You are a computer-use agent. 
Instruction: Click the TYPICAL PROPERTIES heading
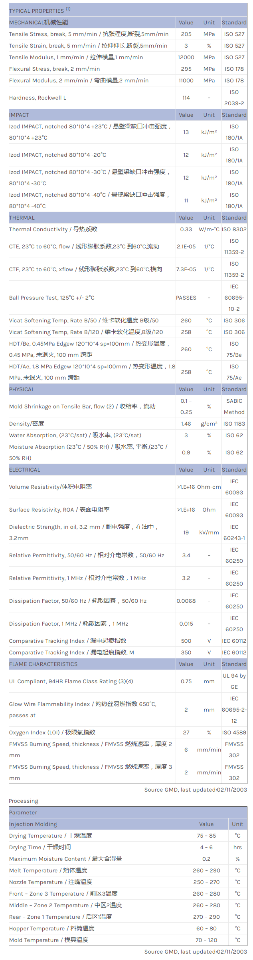[37, 11]
